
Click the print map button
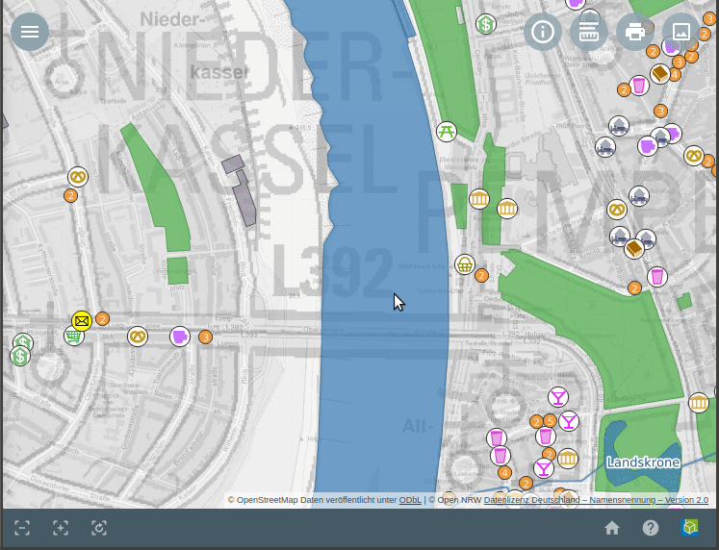pos(634,32)
